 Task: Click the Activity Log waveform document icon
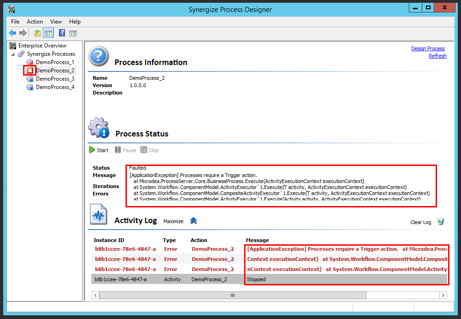(x=98, y=214)
